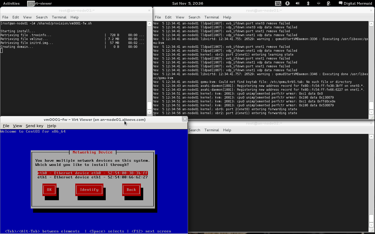This screenshot has width=375, height=234.
Task: Click the Bluetooth tray icon
Action: point(308,3)
